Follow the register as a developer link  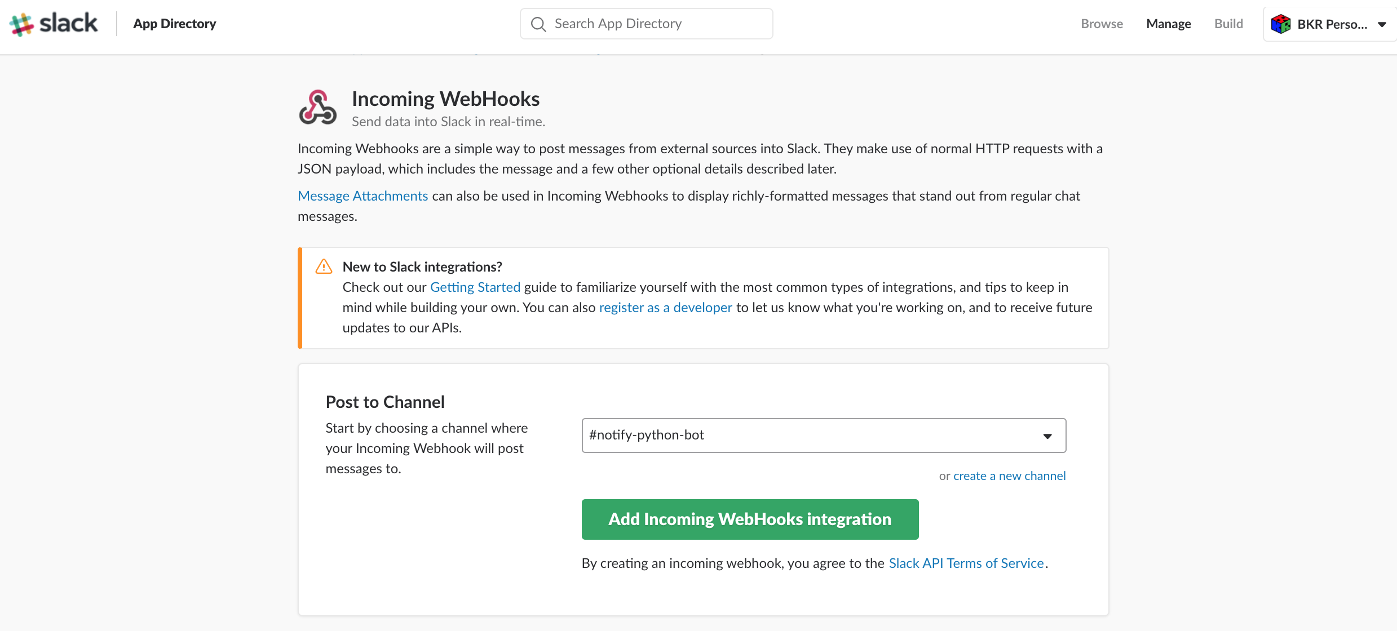tap(665, 308)
